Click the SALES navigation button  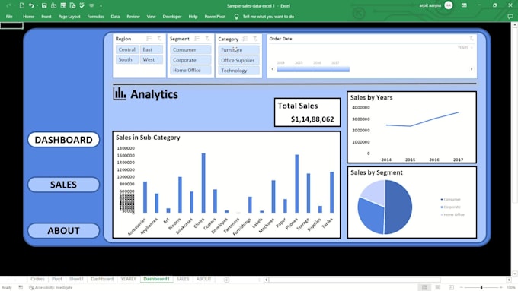point(63,185)
